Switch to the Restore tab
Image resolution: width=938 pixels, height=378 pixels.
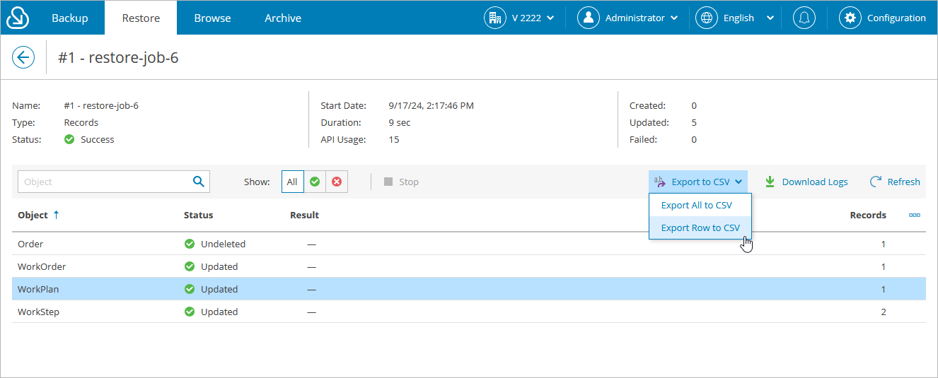141,18
